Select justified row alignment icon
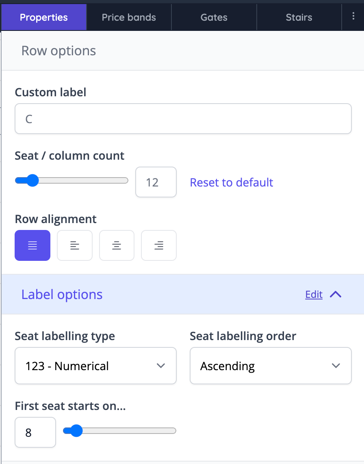Viewport: 364px width, 464px height. 32,245
